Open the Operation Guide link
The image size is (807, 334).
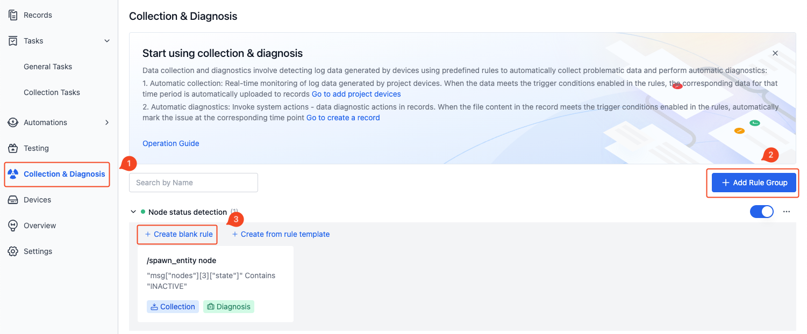171,143
